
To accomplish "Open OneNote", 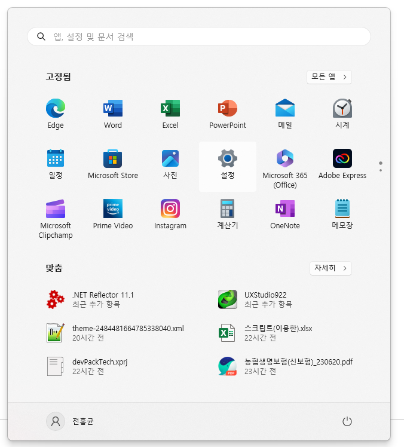I will 285,214.
